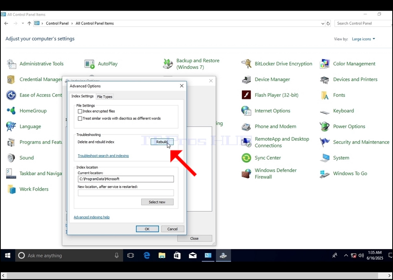
Task: Open the address bar history dropdown
Action: click(x=323, y=23)
